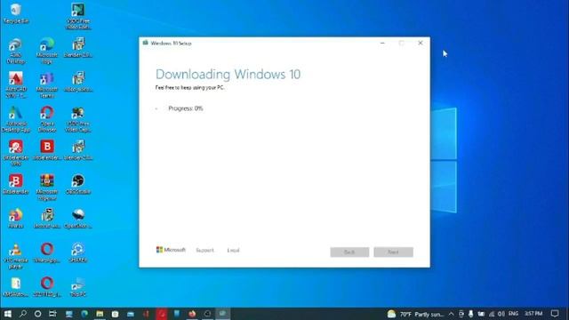
Task: Click the Windows 10 Setup title icon
Action: [146, 44]
